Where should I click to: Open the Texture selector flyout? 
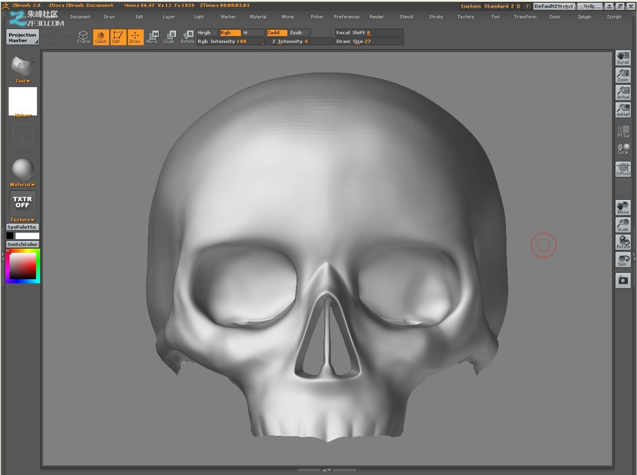[22, 219]
